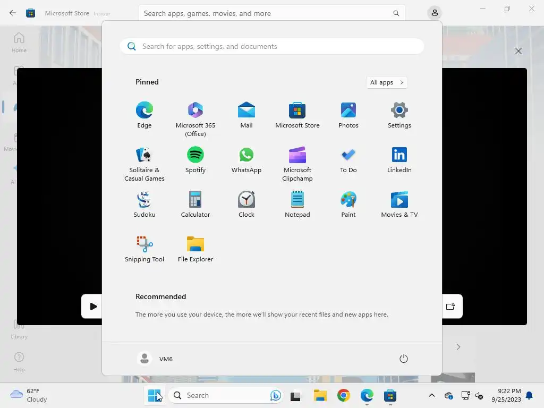Screen dimensions: 544x408
Task: Play the video in Microsoft Store
Action: [x=93, y=307]
